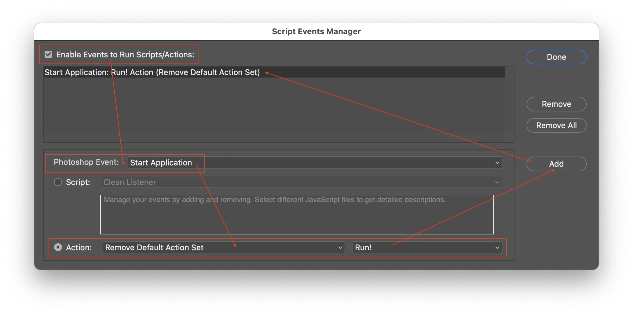The width and height of the screenshot is (633, 315).
Task: Open the Clean Listener script dropdown
Action: (x=301, y=182)
